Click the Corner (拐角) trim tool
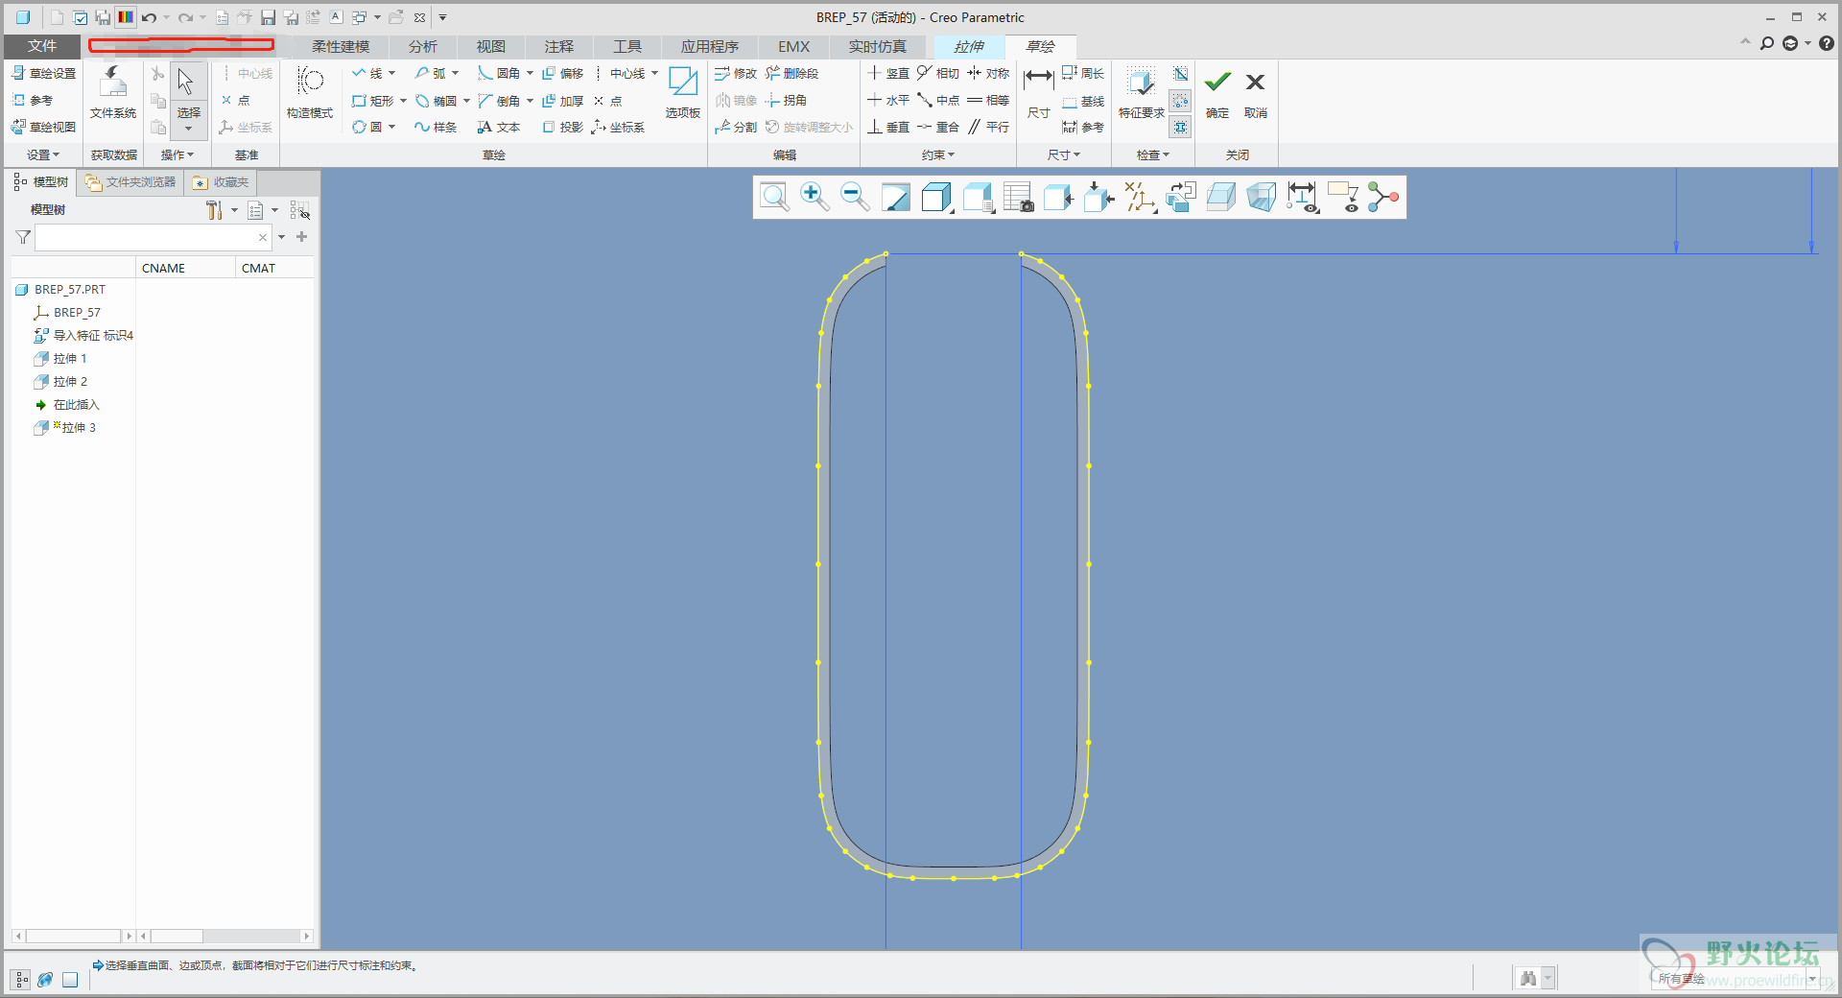This screenshot has height=998, width=1842. click(786, 100)
